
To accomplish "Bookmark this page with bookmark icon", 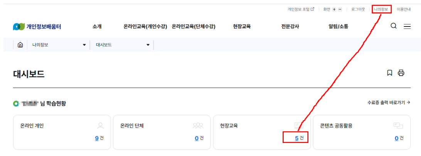I will click(x=390, y=73).
